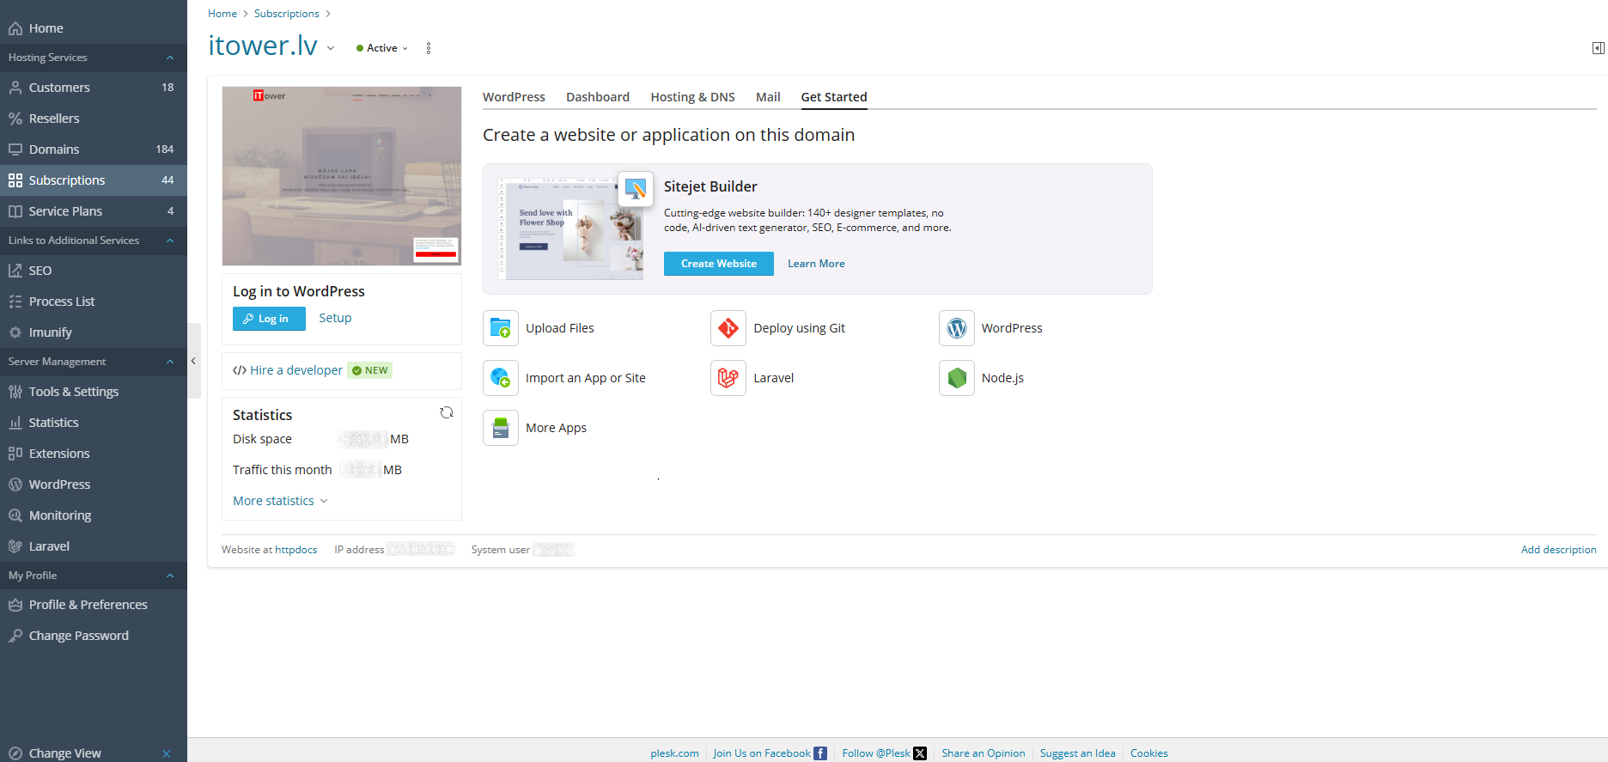1608x762 pixels.
Task: Open Monitoring in sidebar
Action: point(93,515)
